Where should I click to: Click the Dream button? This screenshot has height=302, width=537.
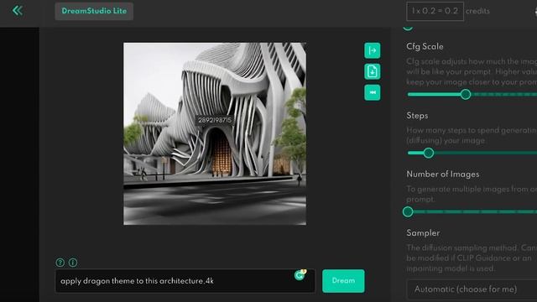pos(343,281)
